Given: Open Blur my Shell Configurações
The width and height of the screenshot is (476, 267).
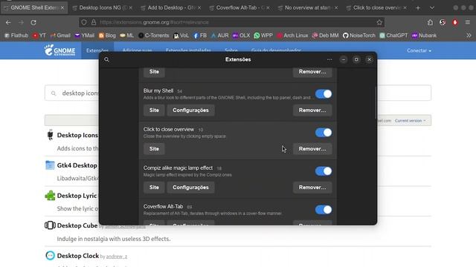Looking at the screenshot, I should 190,111.
